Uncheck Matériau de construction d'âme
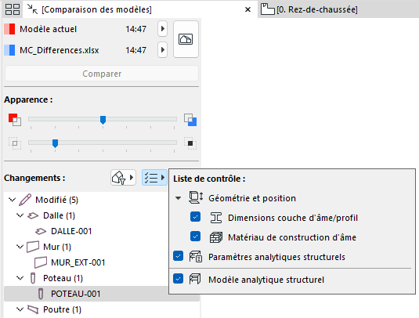This screenshot has width=419, height=318. pyautogui.click(x=195, y=237)
